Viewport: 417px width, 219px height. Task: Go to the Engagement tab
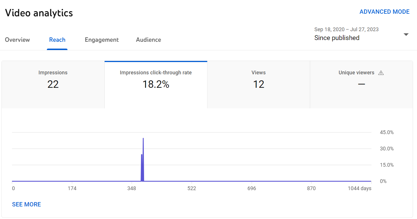102,40
